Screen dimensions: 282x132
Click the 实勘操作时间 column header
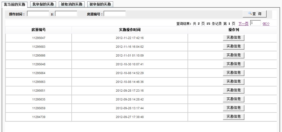coord(130,30)
